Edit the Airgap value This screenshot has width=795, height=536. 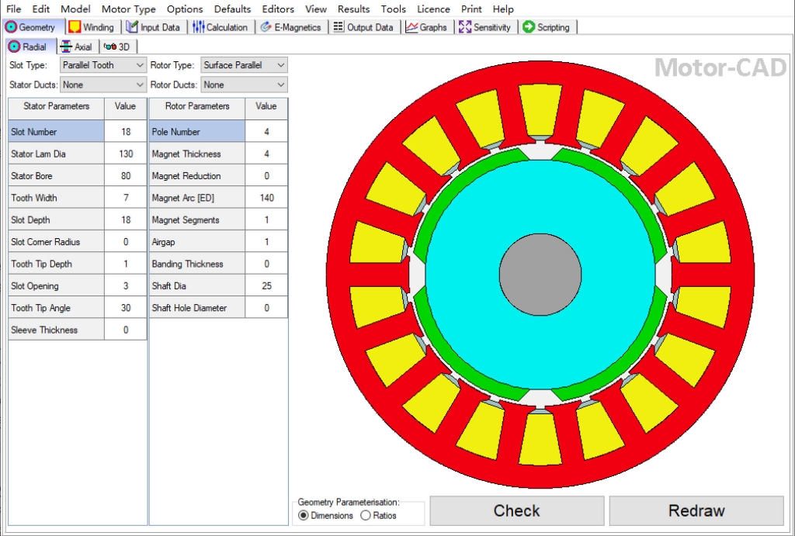267,242
